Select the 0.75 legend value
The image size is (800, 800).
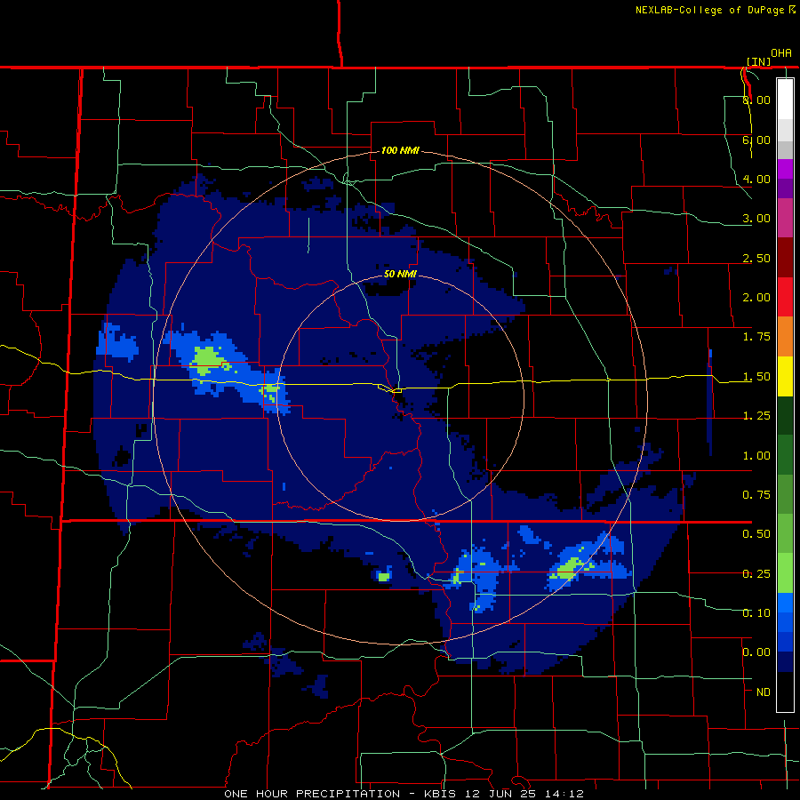click(756, 495)
